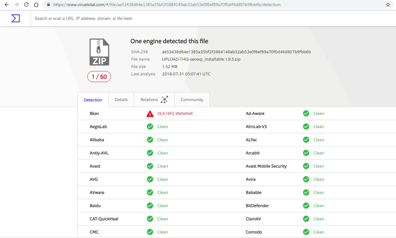This screenshot has height=238, width=396.
Task: Click the AegisLab engine name
Action: tap(98, 127)
